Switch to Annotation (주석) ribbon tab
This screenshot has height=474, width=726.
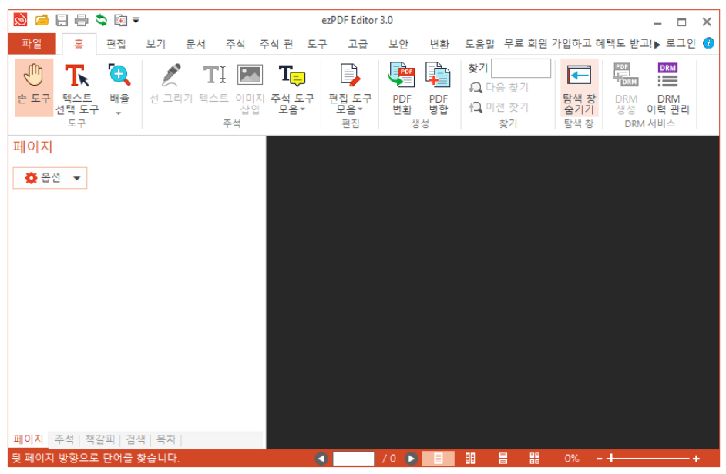(x=235, y=45)
